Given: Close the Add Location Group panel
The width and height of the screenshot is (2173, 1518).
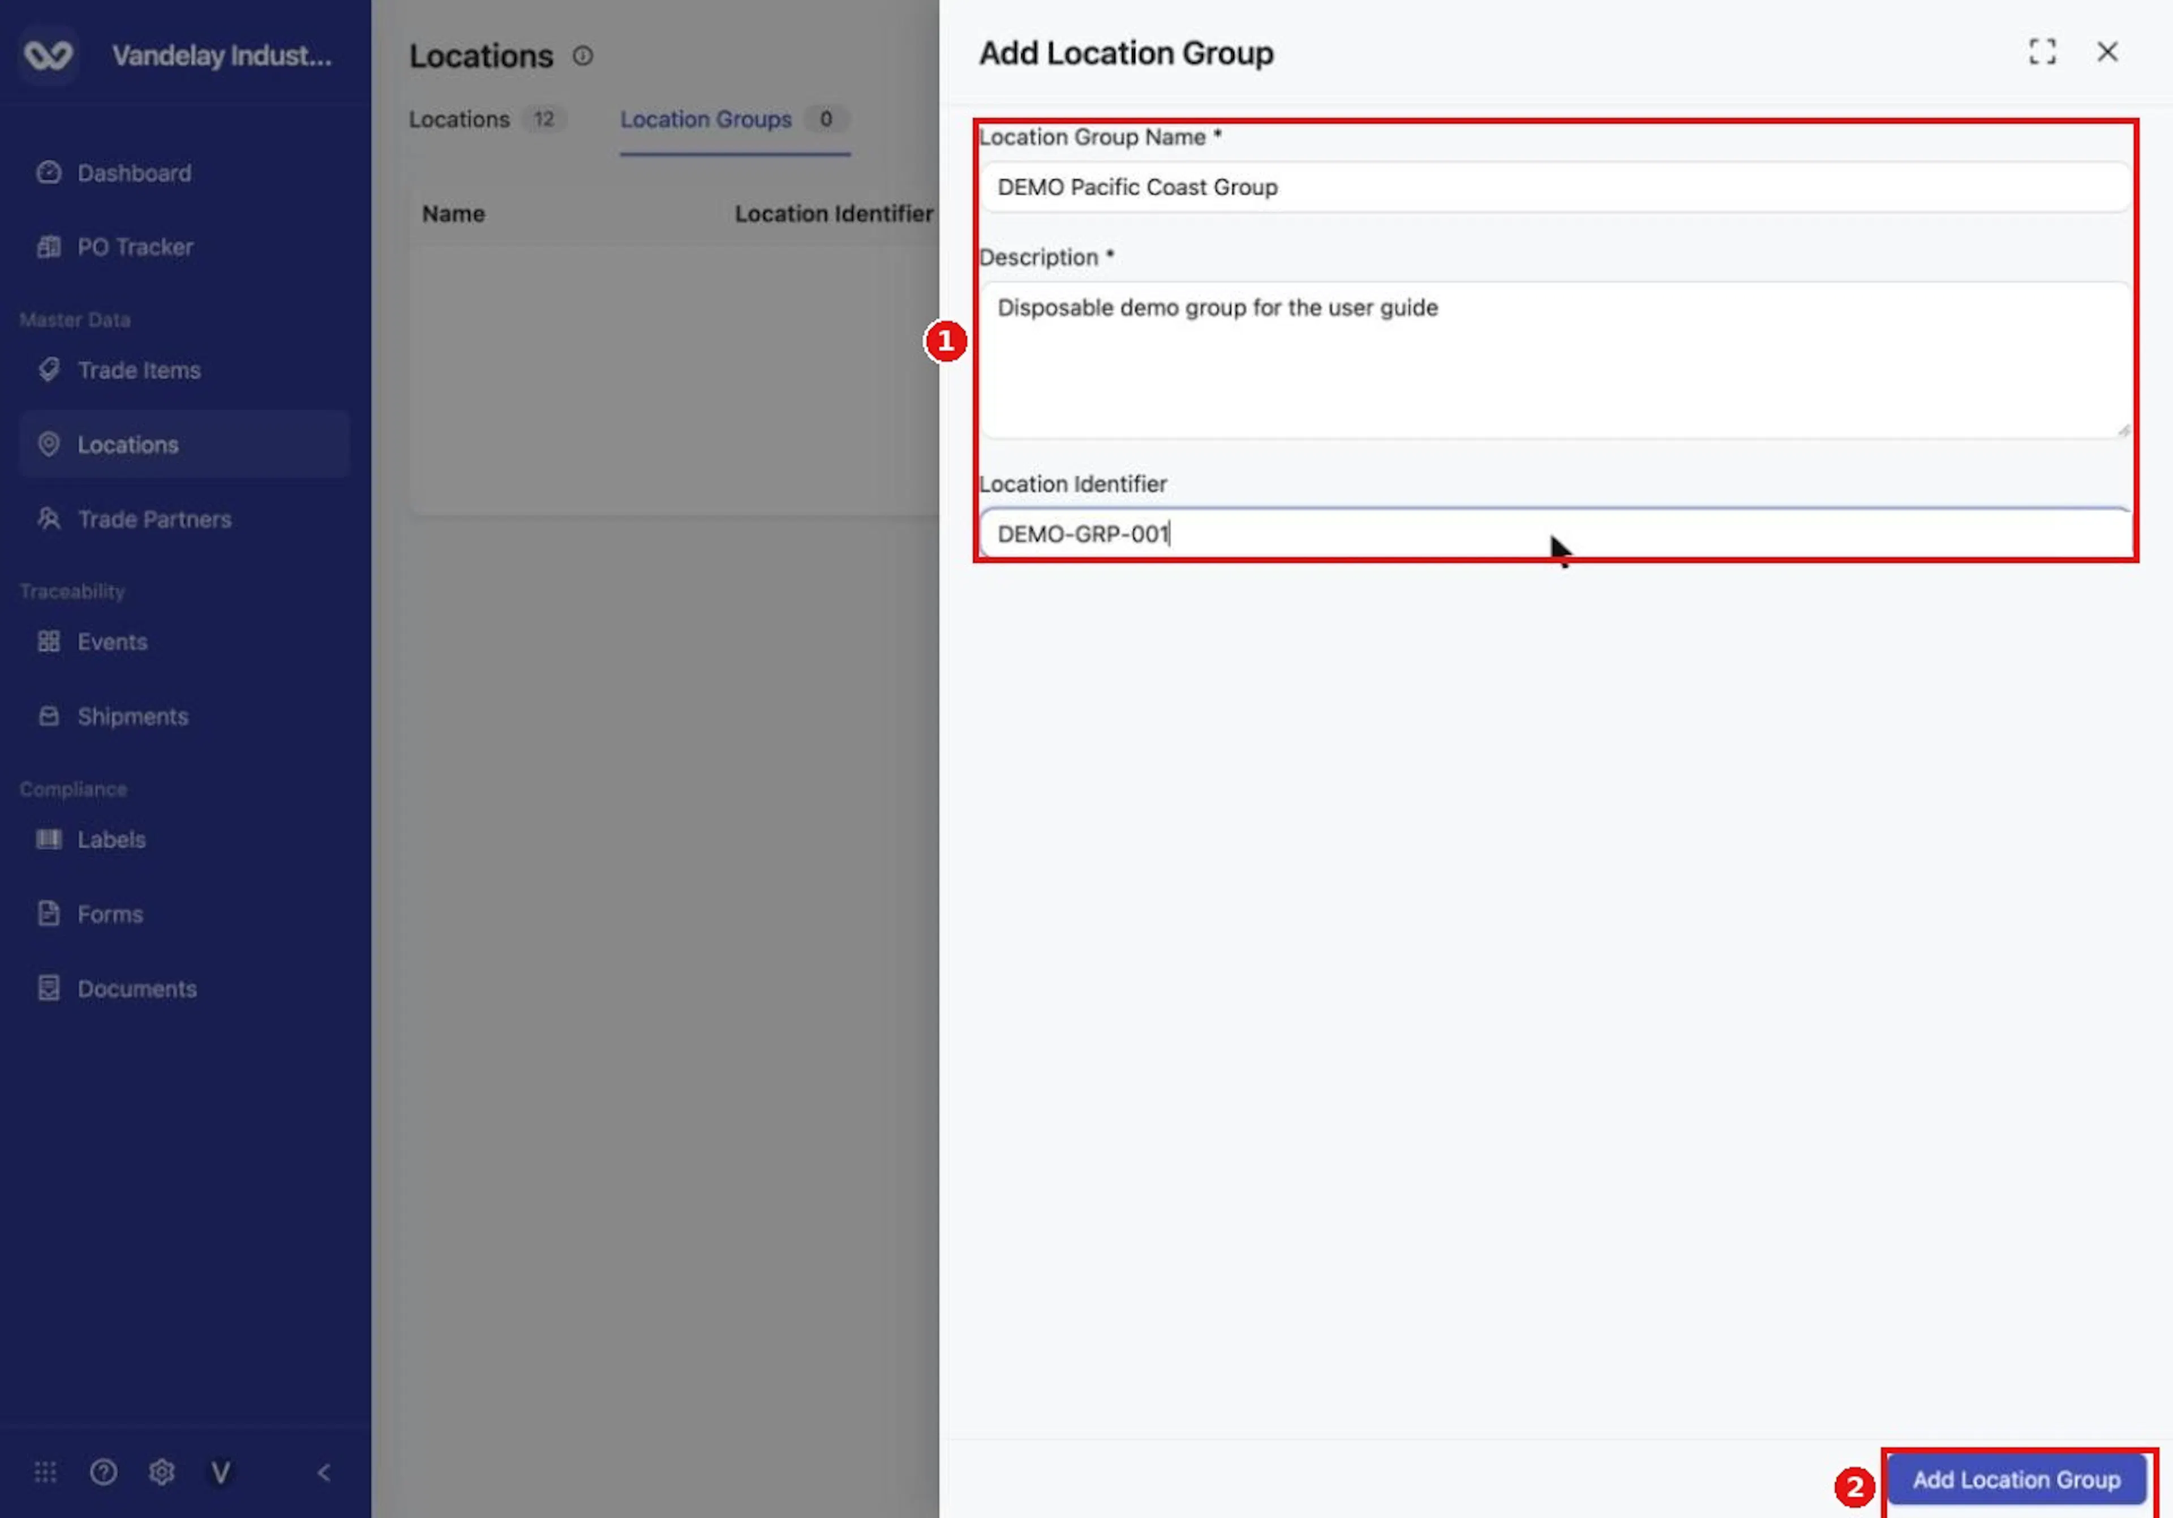Looking at the screenshot, I should point(2107,52).
